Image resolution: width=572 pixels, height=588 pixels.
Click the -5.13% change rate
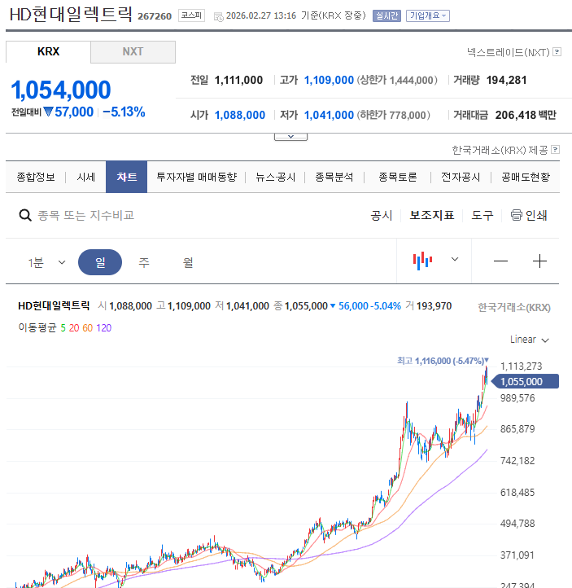click(124, 112)
